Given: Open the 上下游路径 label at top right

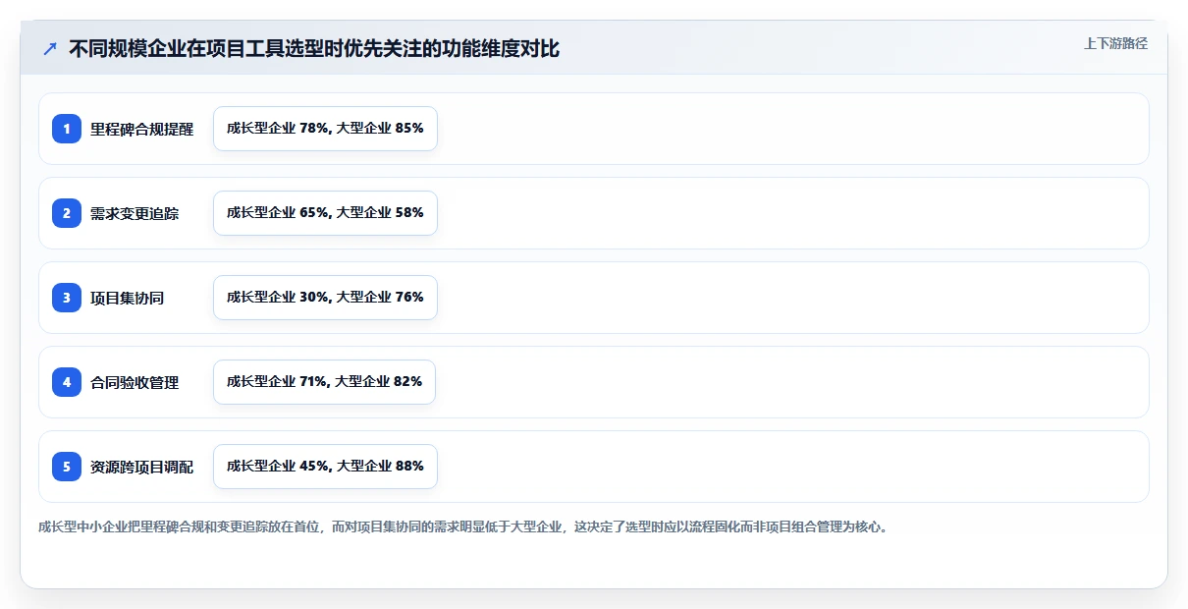Looking at the screenshot, I should click(1115, 43).
